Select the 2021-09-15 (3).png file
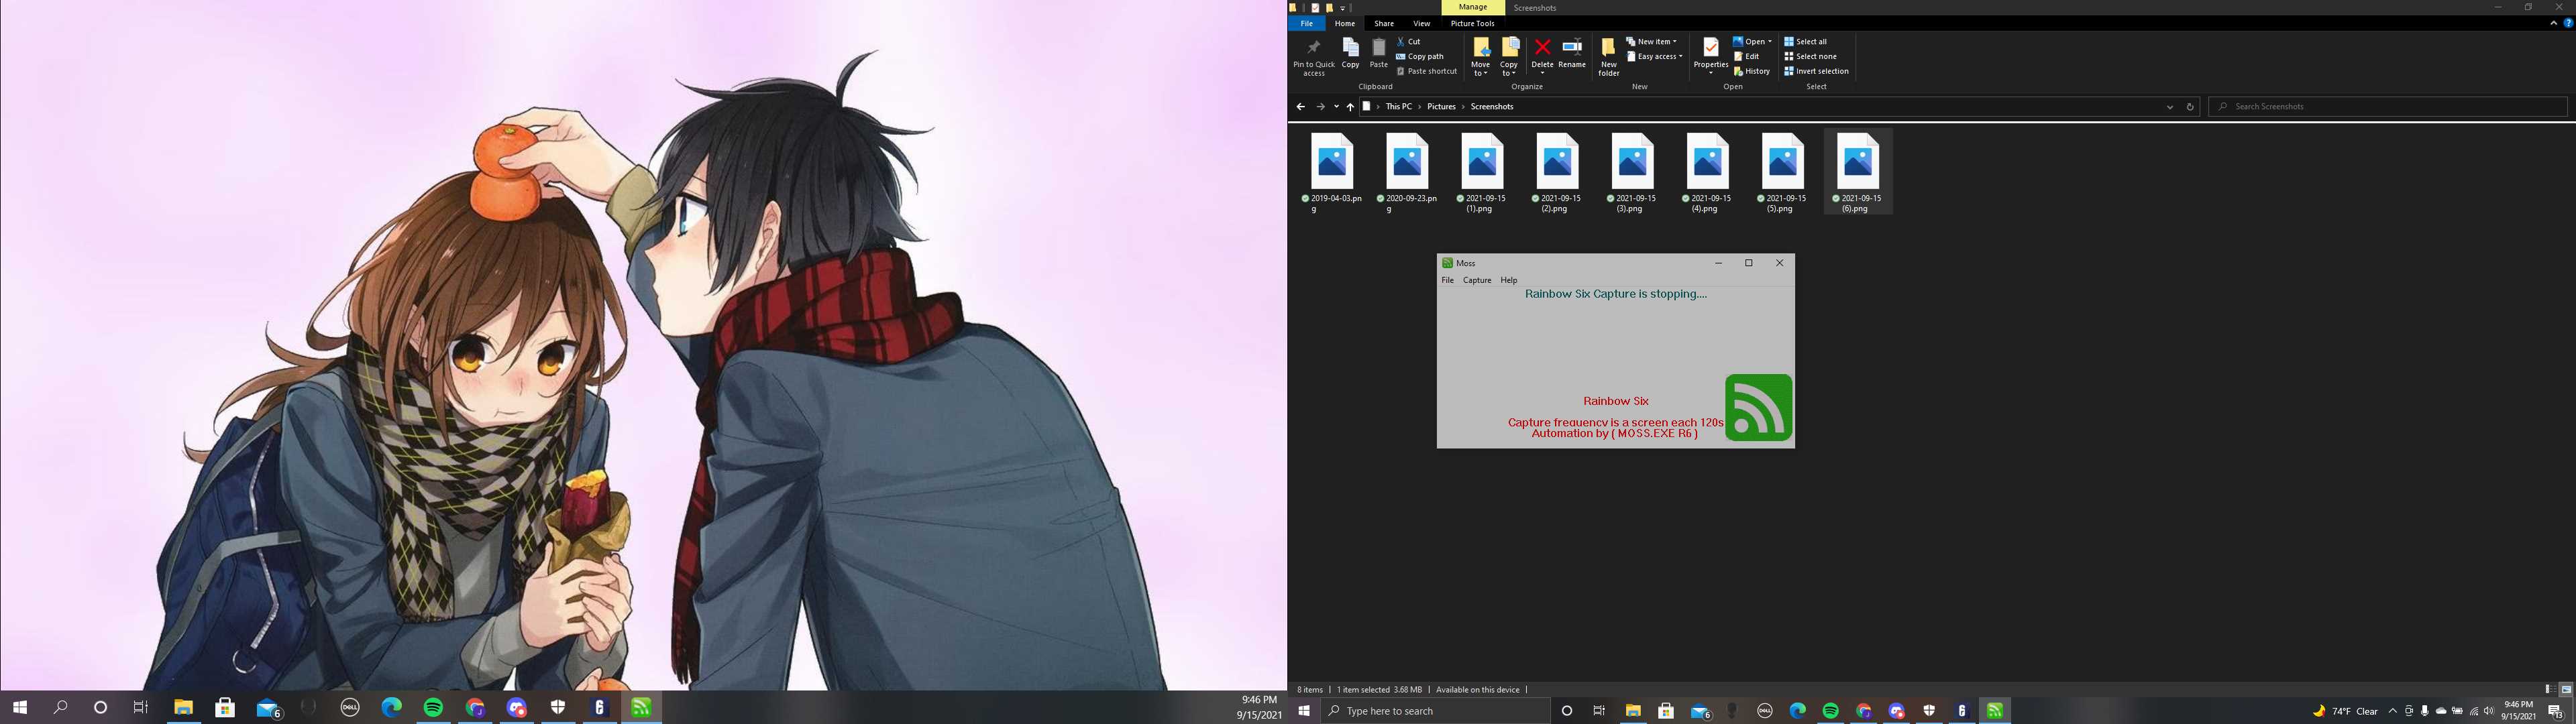The width and height of the screenshot is (2576, 724). [1632, 173]
